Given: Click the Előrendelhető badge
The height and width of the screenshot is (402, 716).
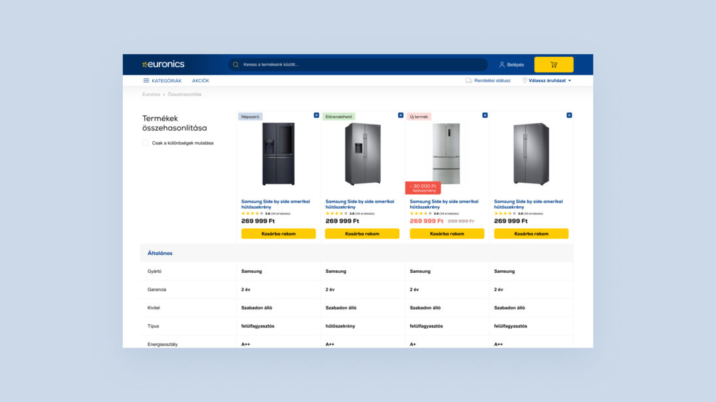Looking at the screenshot, I should point(339,117).
